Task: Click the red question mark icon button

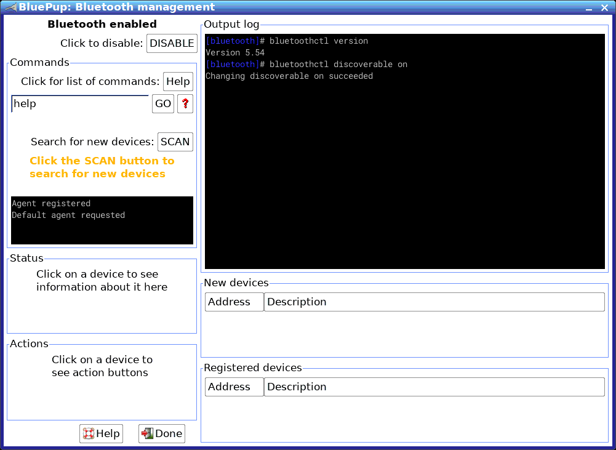Action: coord(185,104)
